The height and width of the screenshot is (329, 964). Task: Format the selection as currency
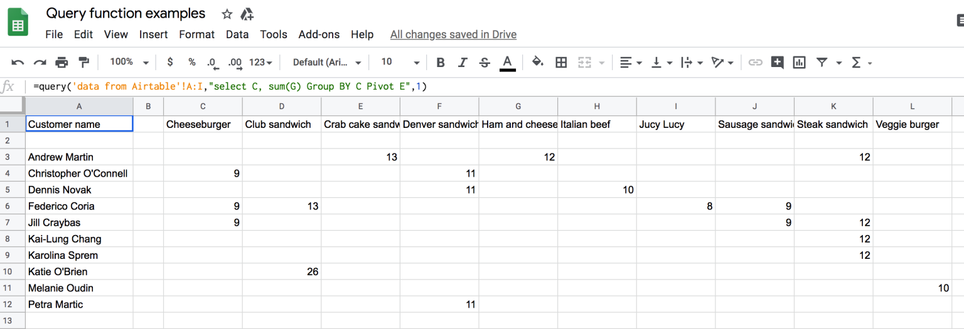click(170, 62)
